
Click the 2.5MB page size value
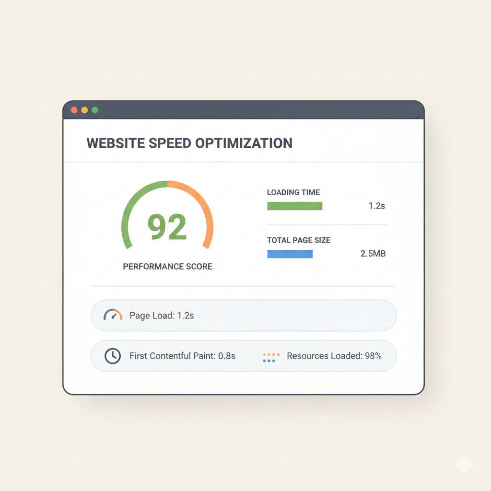(373, 254)
